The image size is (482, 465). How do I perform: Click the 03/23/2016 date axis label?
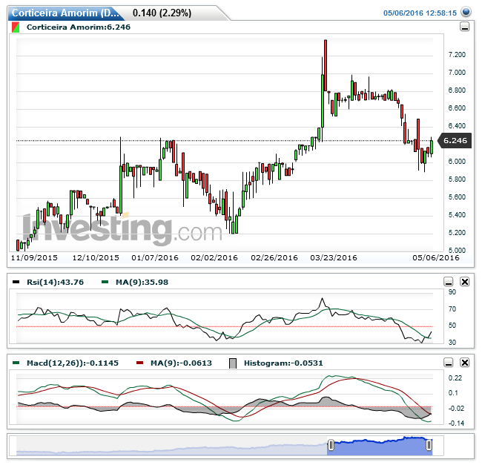[334, 258]
